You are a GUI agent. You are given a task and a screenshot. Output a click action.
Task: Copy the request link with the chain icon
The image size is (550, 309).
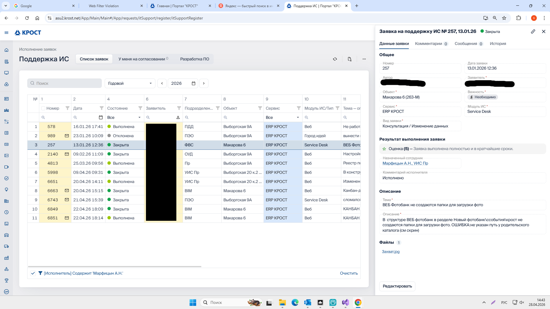(x=533, y=32)
